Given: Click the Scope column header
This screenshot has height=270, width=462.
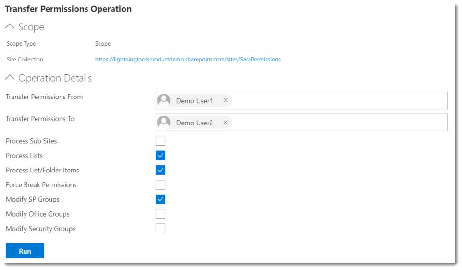Looking at the screenshot, I should tap(103, 44).
